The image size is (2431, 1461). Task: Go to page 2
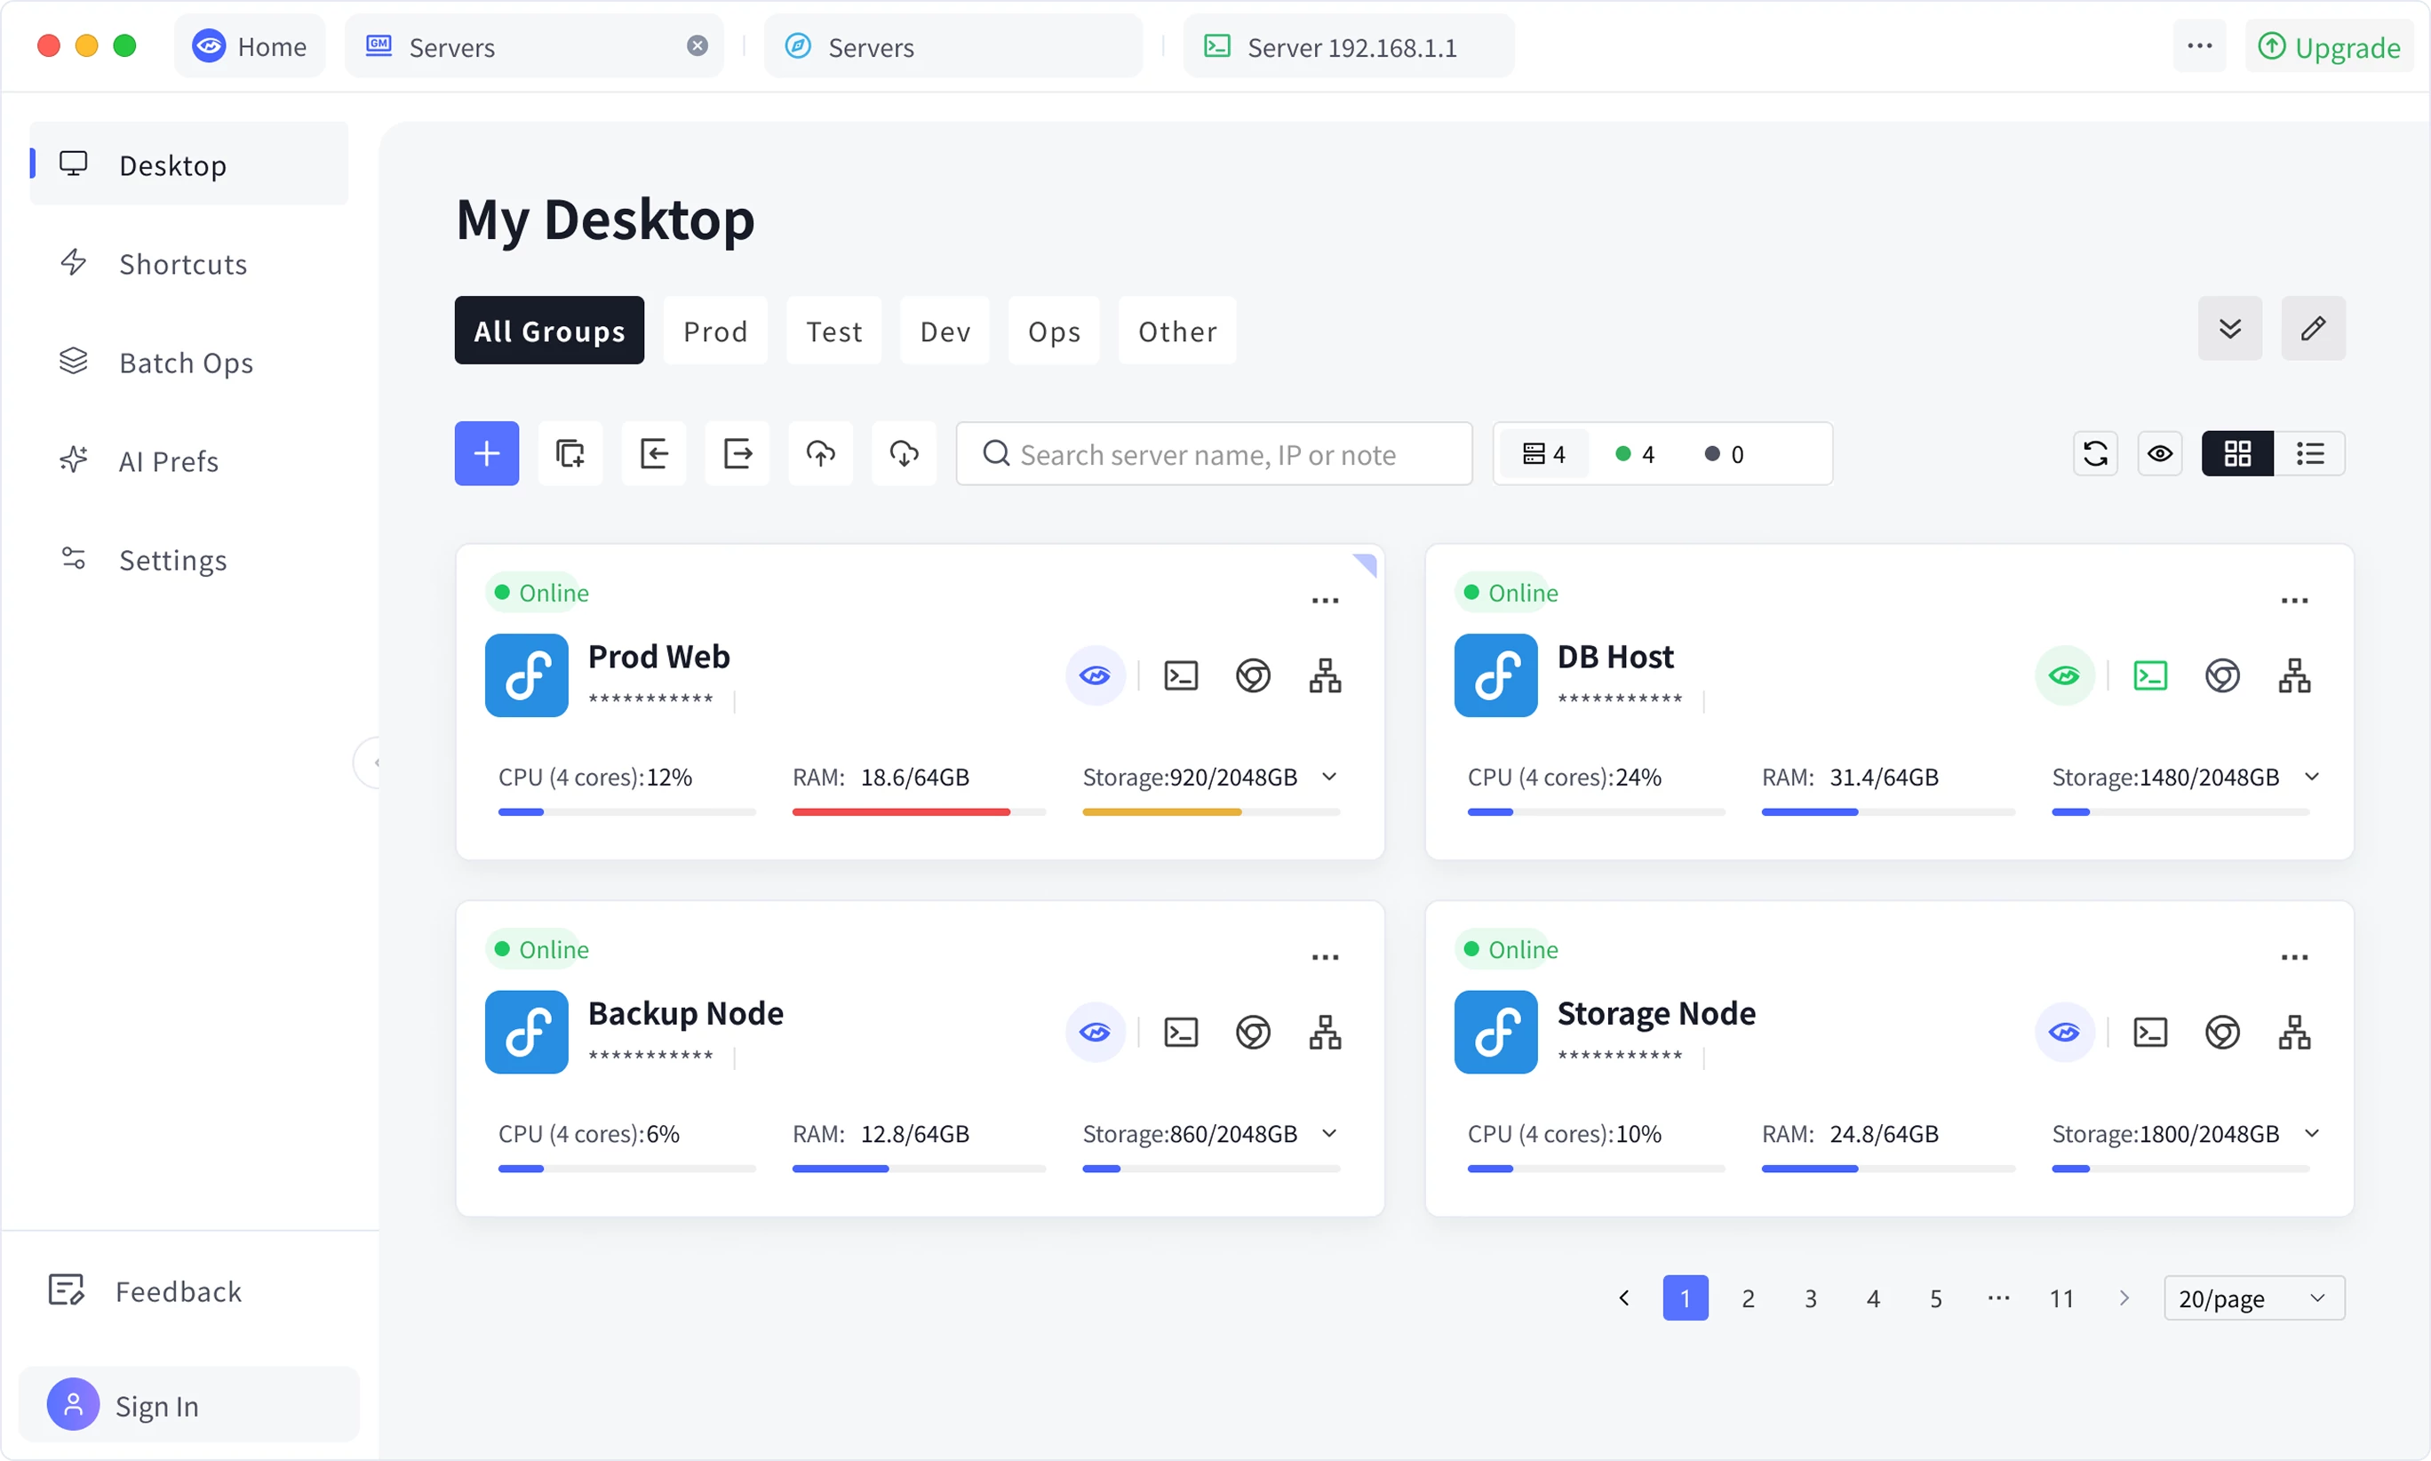point(1748,1297)
